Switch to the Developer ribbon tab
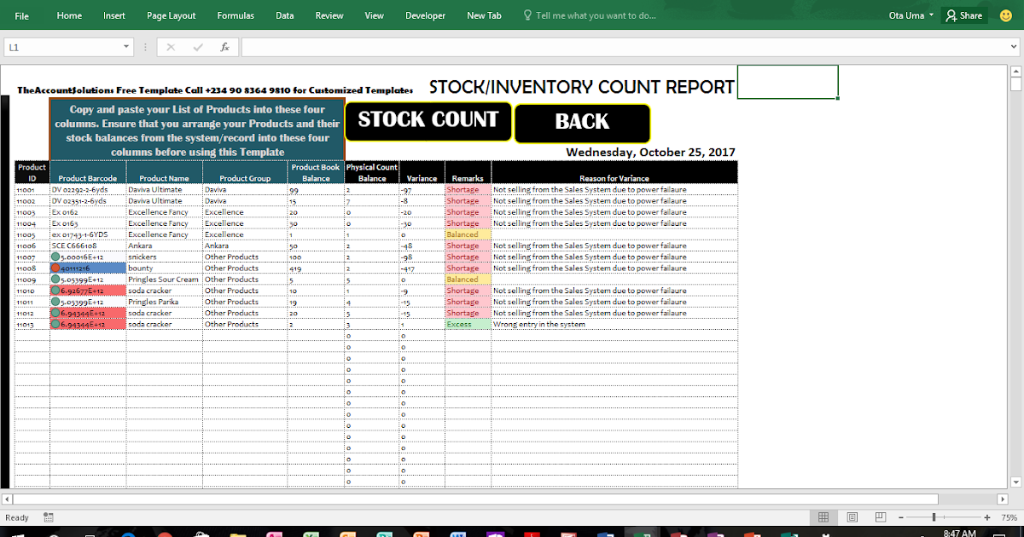Image resolution: width=1024 pixels, height=537 pixels. pos(425,14)
